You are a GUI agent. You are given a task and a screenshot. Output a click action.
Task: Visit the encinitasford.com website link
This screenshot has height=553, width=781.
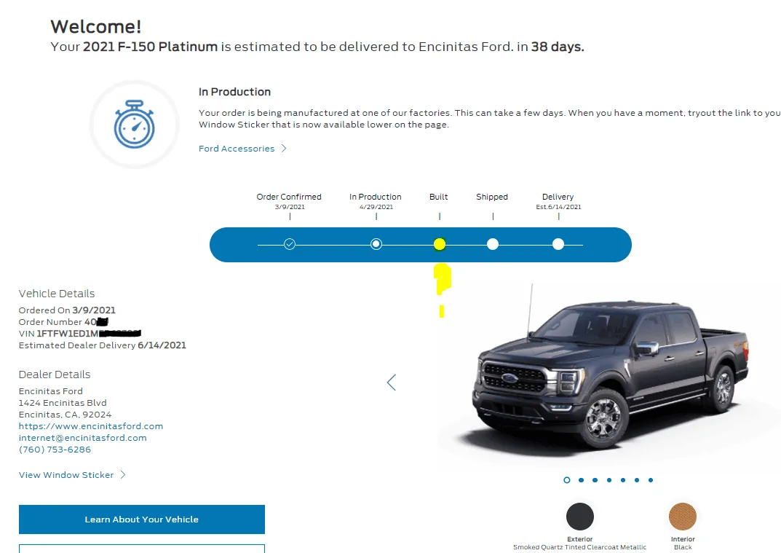coord(91,425)
